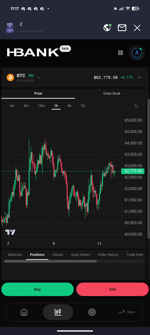150x335 pixels.
Task: Click the vertical page scrollbar
Action: click(148, 168)
